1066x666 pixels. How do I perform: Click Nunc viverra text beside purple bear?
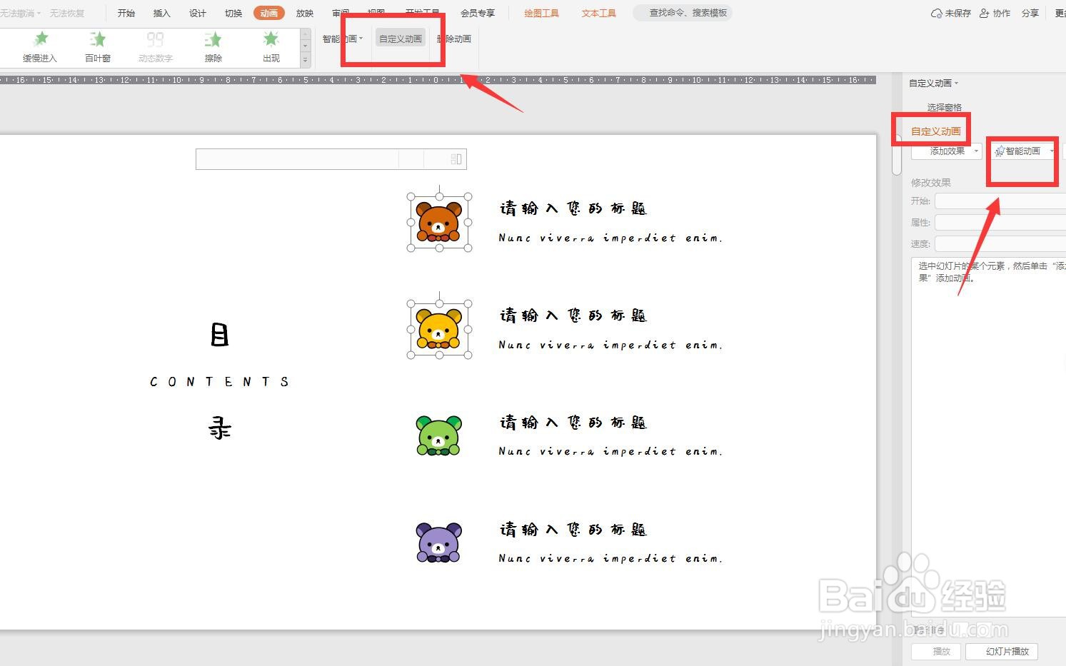coord(610,558)
